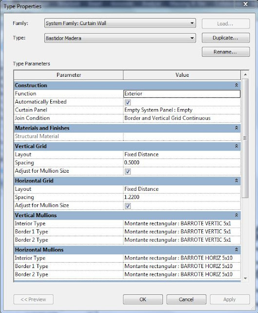The height and width of the screenshot is (313, 258).
Task: Collapse the Horizontal Mullions section
Action: (x=237, y=250)
